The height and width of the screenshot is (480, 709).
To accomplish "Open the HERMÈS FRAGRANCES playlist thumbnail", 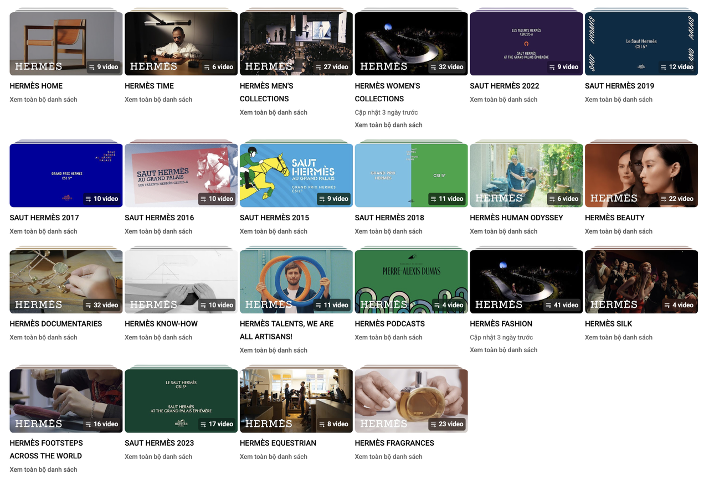I will (411, 401).
